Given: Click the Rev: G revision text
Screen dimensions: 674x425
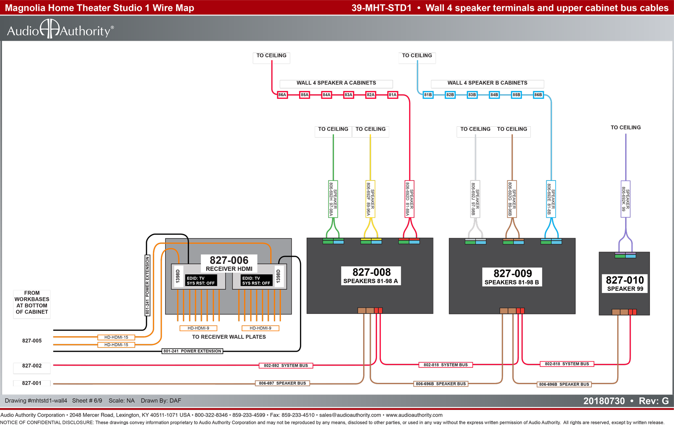Looking at the screenshot, I should click(654, 401).
